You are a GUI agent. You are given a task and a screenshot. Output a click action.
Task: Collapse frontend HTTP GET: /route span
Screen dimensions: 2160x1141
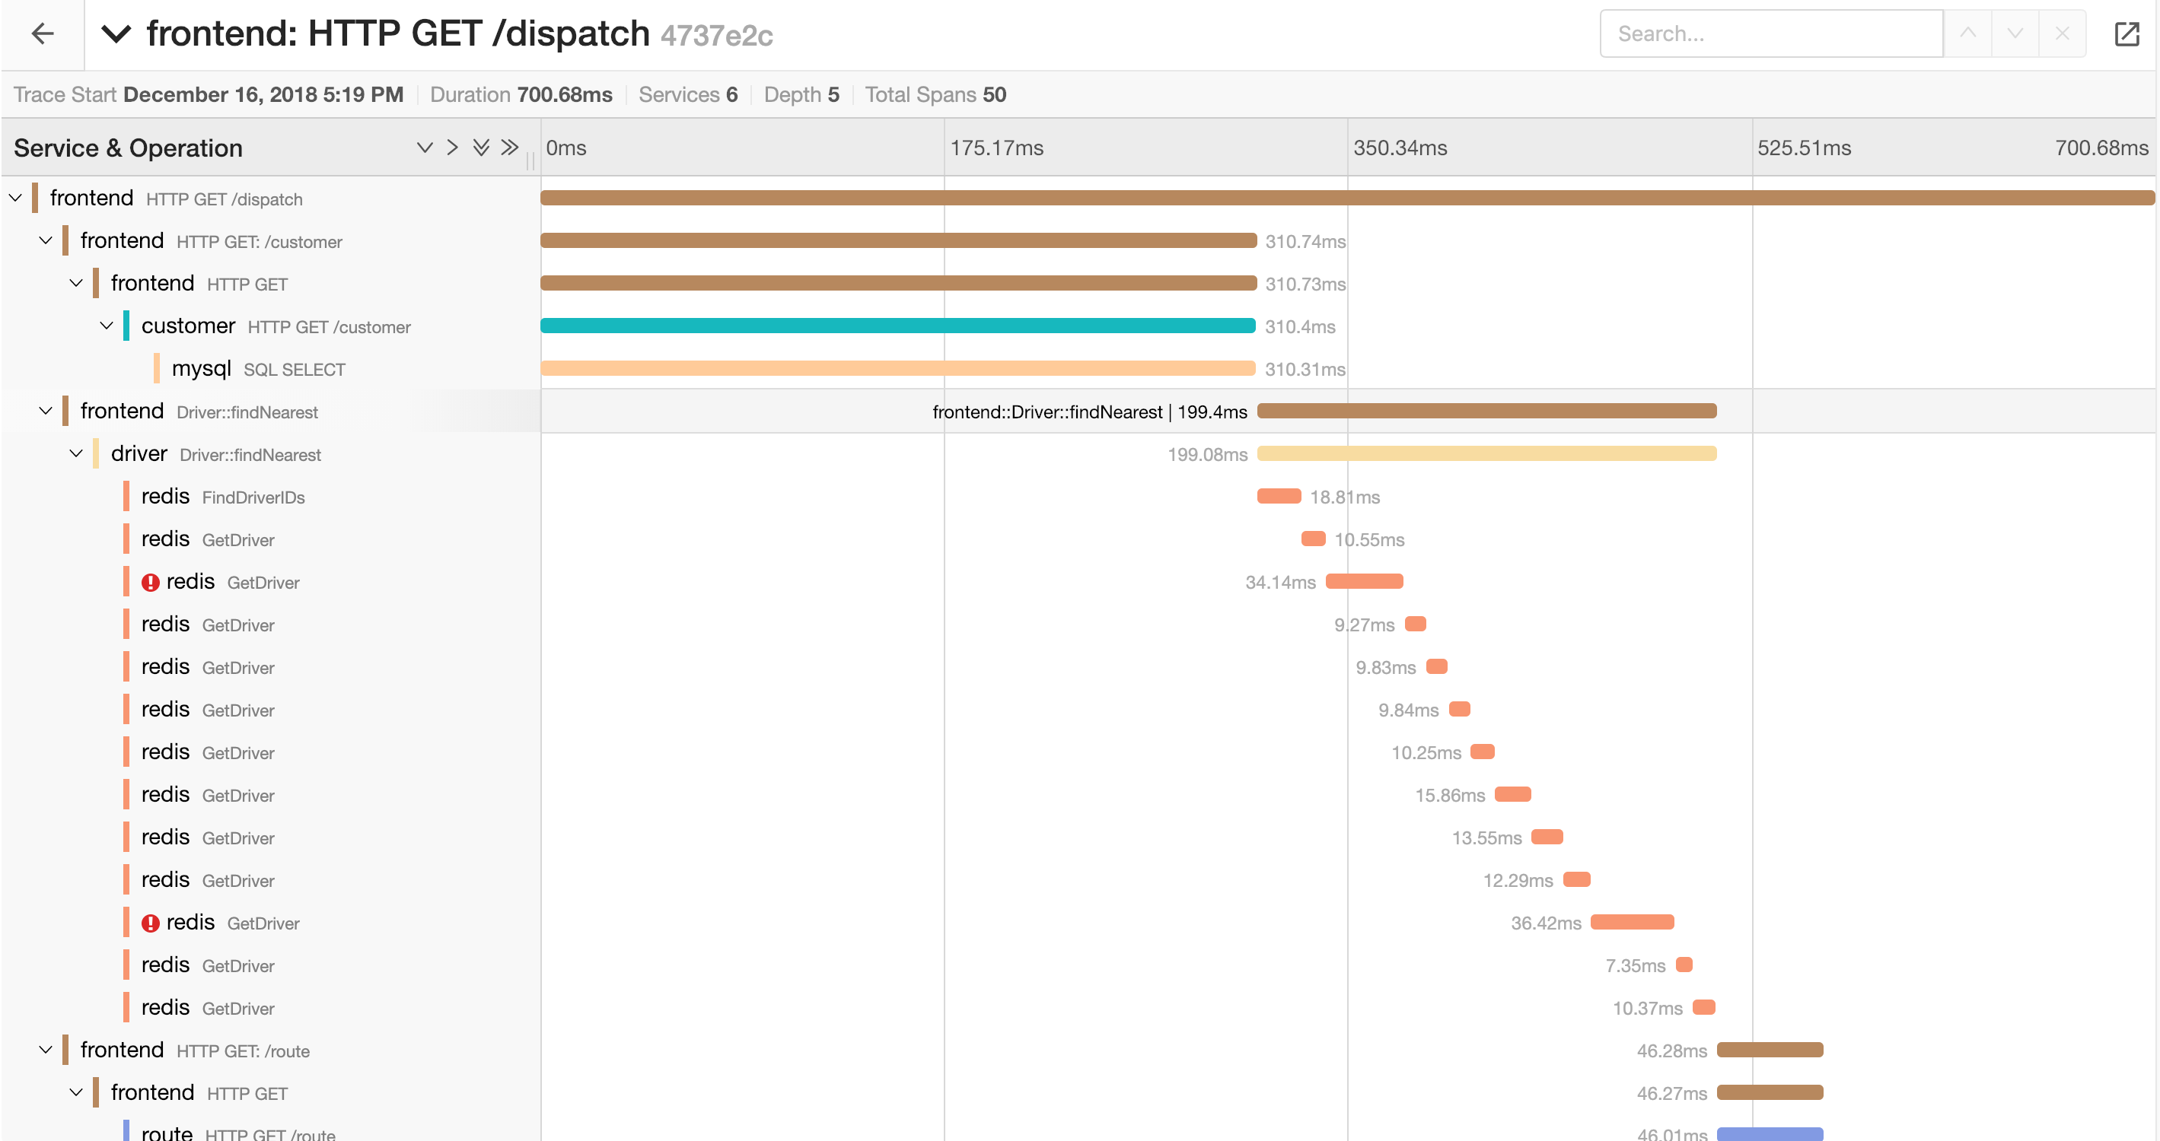click(x=46, y=1050)
